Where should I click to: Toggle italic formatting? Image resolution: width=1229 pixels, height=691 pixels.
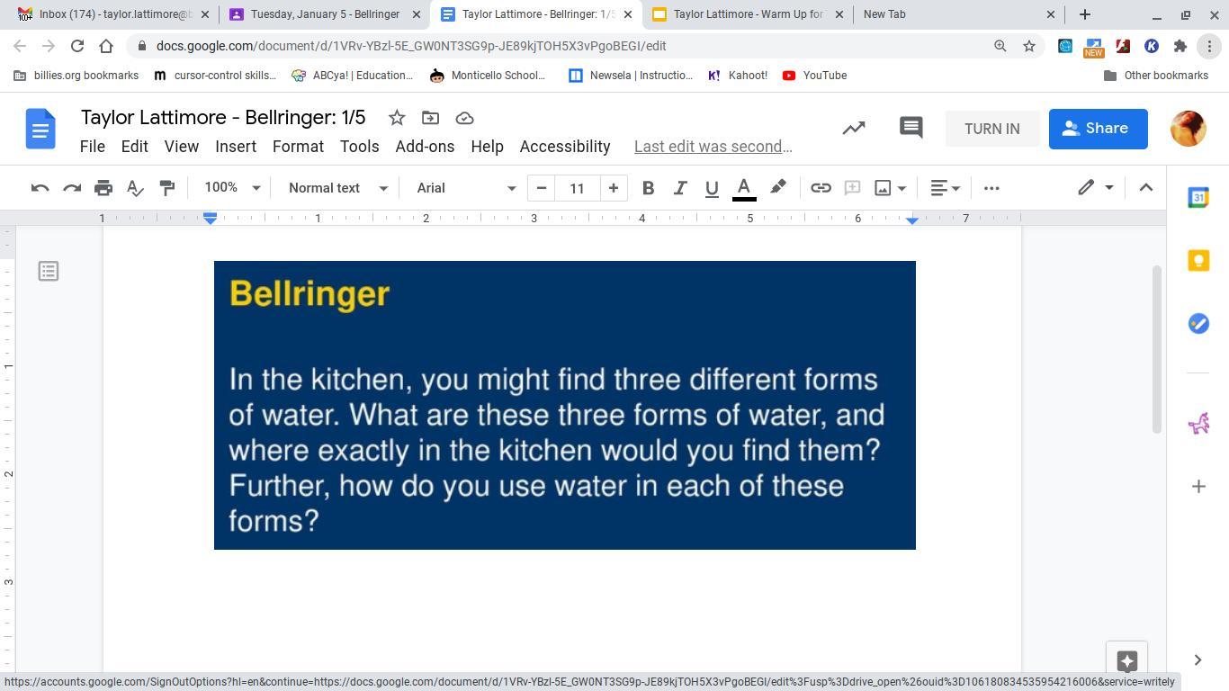tap(680, 188)
